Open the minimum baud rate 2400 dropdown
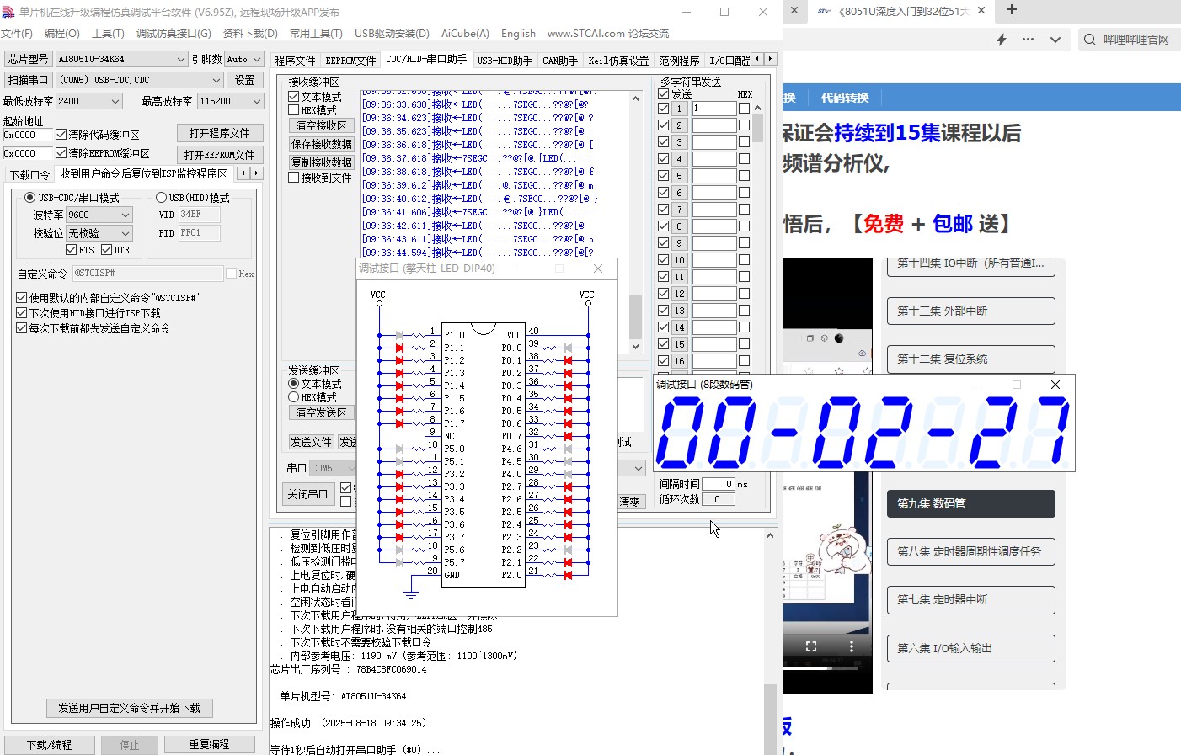This screenshot has height=755, width=1181. coord(89,101)
